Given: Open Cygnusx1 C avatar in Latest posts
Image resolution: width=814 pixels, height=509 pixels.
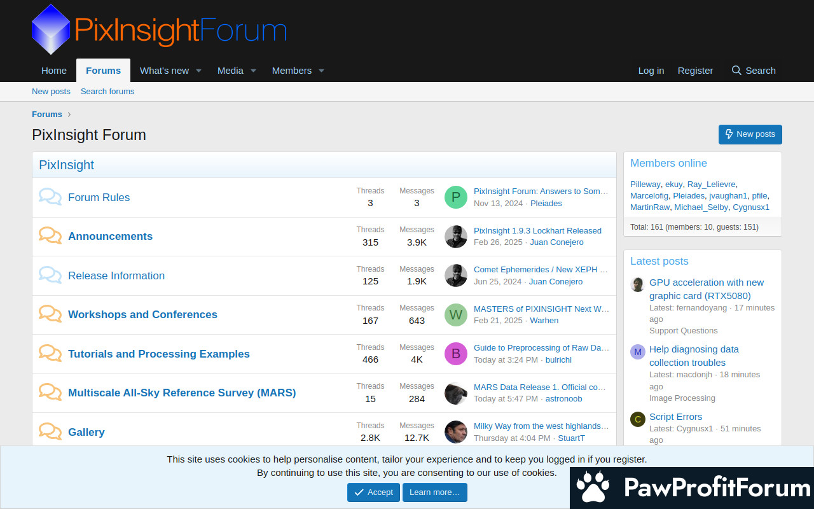Looking at the screenshot, I should click(638, 419).
